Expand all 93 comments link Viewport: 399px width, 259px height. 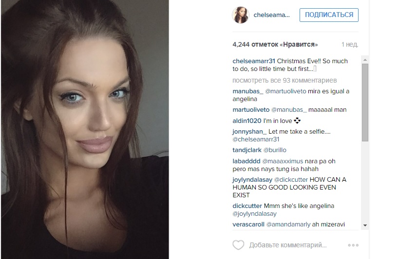click(x=285, y=81)
